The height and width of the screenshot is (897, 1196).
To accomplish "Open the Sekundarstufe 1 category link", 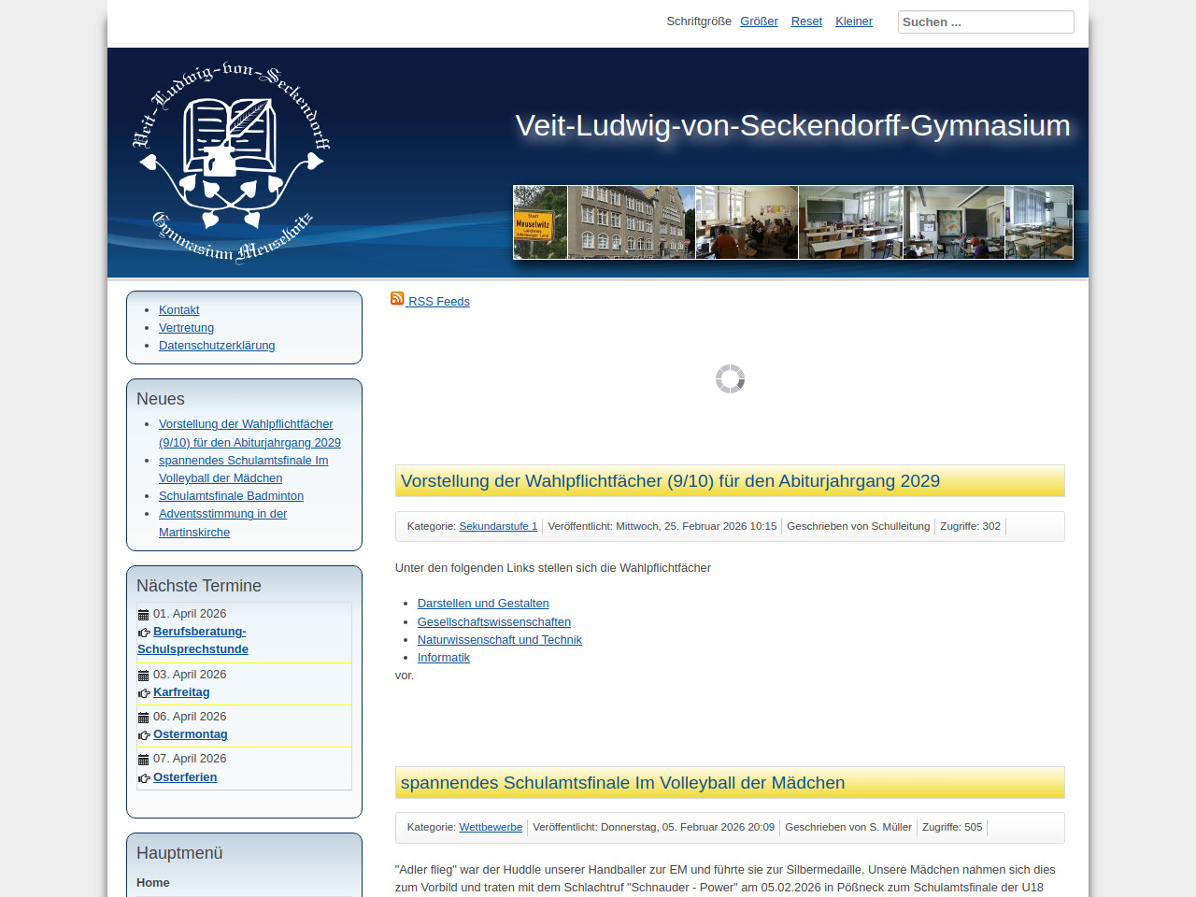I will (498, 527).
